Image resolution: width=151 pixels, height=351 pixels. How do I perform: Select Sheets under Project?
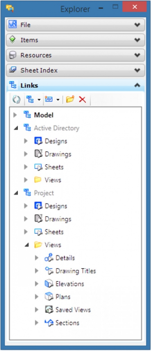[54, 232]
